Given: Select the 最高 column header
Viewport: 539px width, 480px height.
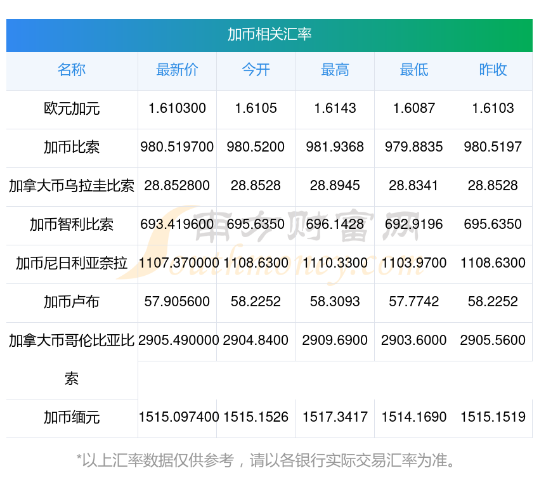Looking at the screenshot, I should point(335,70).
